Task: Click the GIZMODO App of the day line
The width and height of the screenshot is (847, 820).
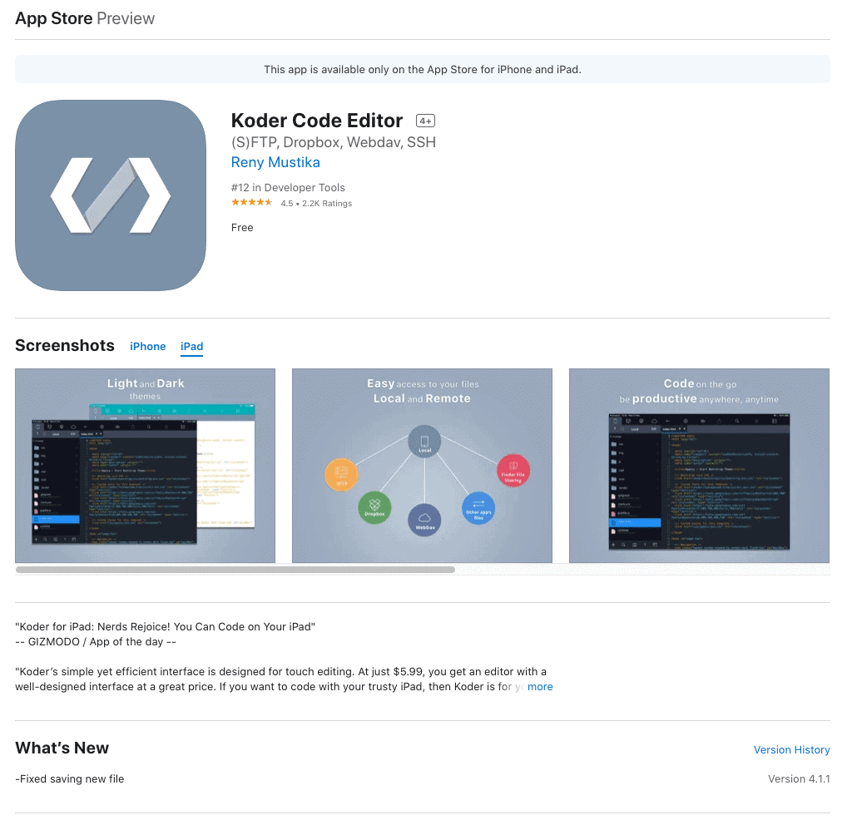Action: pyautogui.click(x=96, y=642)
